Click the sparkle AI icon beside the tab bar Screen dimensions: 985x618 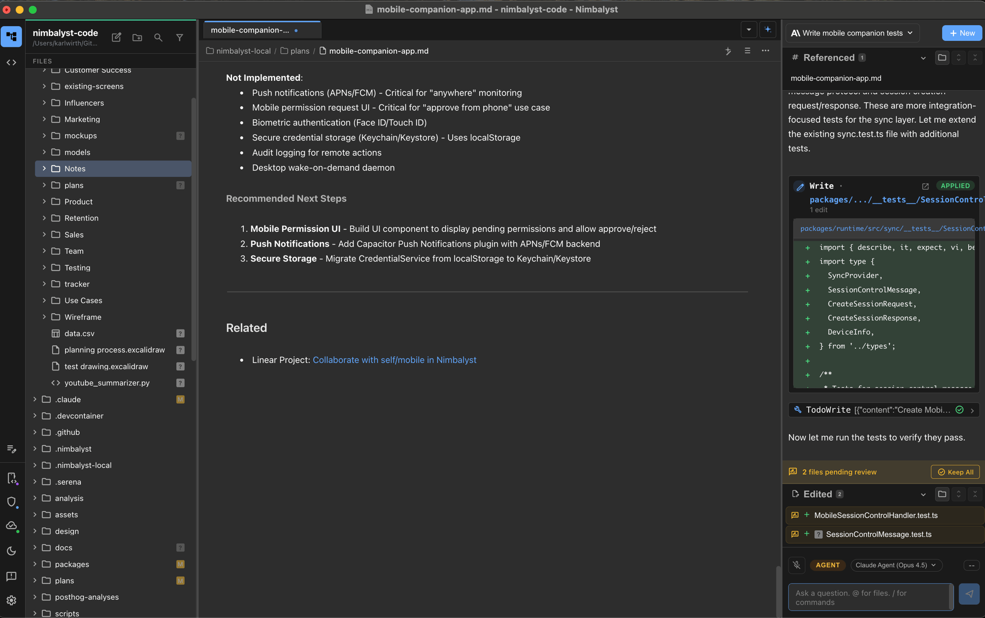[768, 30]
